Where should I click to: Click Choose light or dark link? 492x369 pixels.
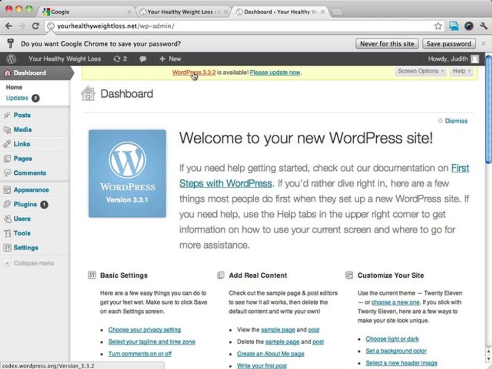click(392, 339)
